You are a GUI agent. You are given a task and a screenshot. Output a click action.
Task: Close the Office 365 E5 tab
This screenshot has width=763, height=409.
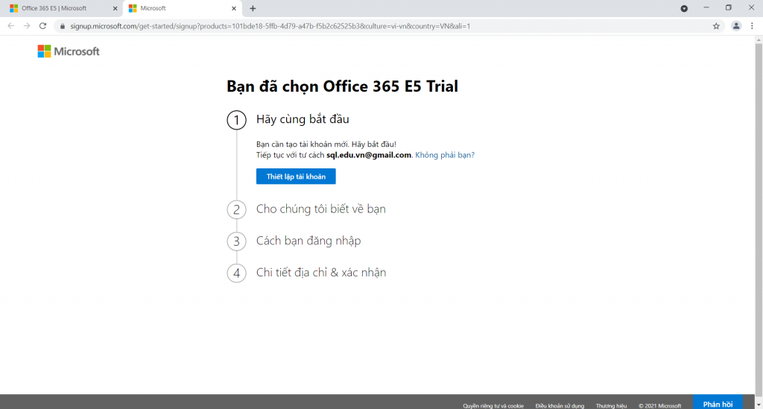click(x=115, y=8)
